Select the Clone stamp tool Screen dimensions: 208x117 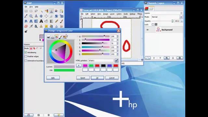pos(41,26)
